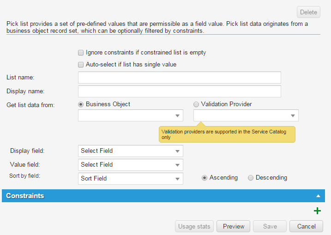Collapse the Constraints section arrow

point(318,196)
